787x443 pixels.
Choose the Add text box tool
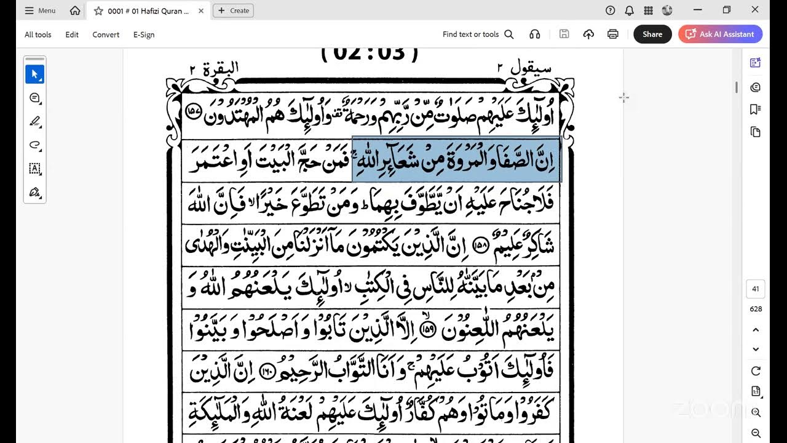(x=34, y=169)
